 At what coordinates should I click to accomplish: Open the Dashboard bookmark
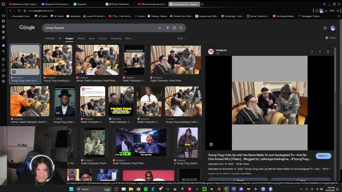click(73, 16)
